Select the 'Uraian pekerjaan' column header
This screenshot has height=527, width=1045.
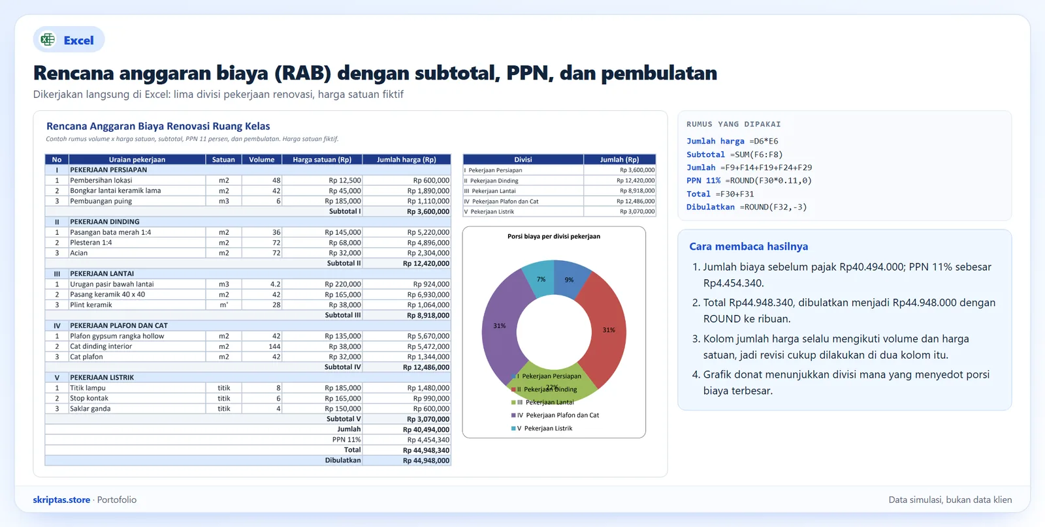point(137,159)
